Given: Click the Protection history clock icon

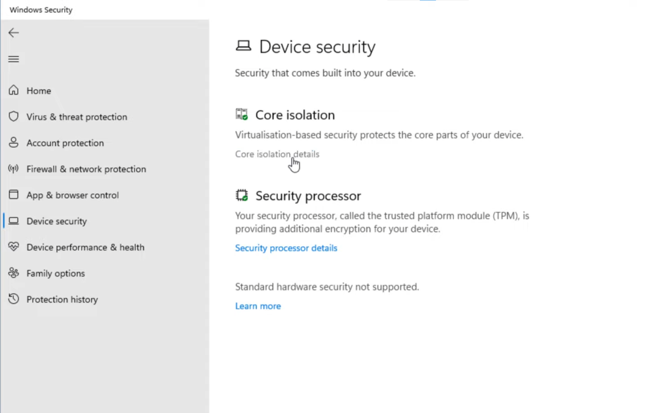Looking at the screenshot, I should click(x=13, y=299).
